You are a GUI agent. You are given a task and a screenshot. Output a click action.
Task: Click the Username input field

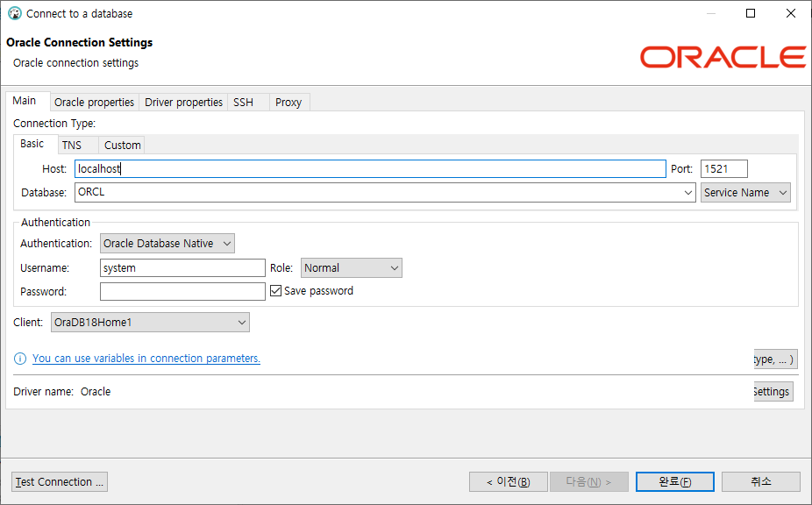(x=182, y=267)
